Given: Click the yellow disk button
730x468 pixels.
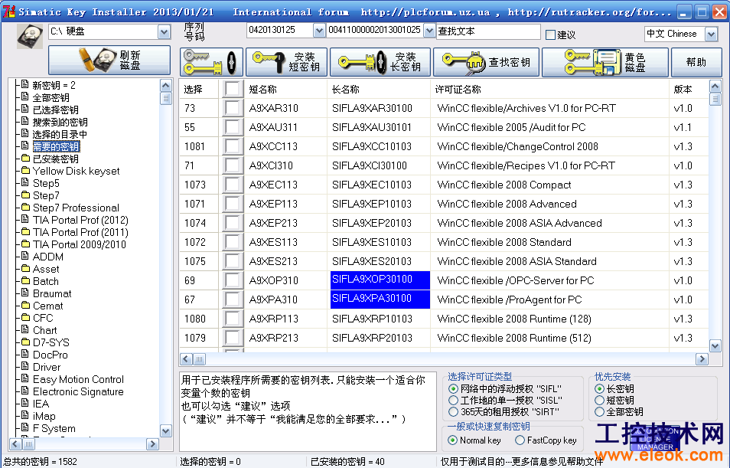Looking at the screenshot, I should 605,62.
